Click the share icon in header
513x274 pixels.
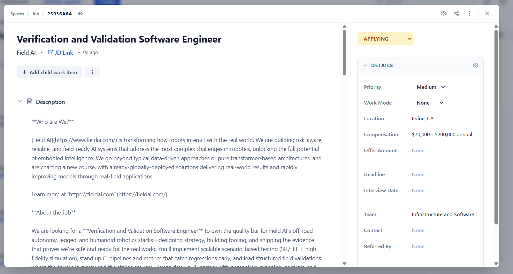point(456,13)
